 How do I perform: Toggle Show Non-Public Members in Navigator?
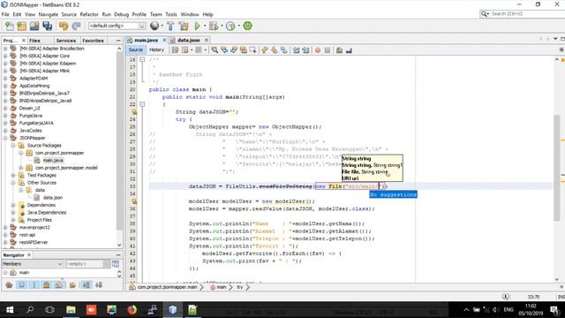click(x=47, y=284)
